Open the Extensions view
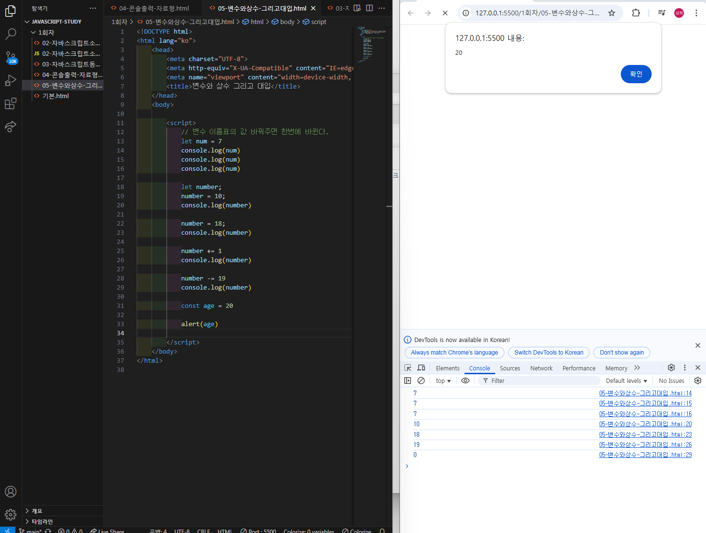The width and height of the screenshot is (706, 533). point(11,103)
